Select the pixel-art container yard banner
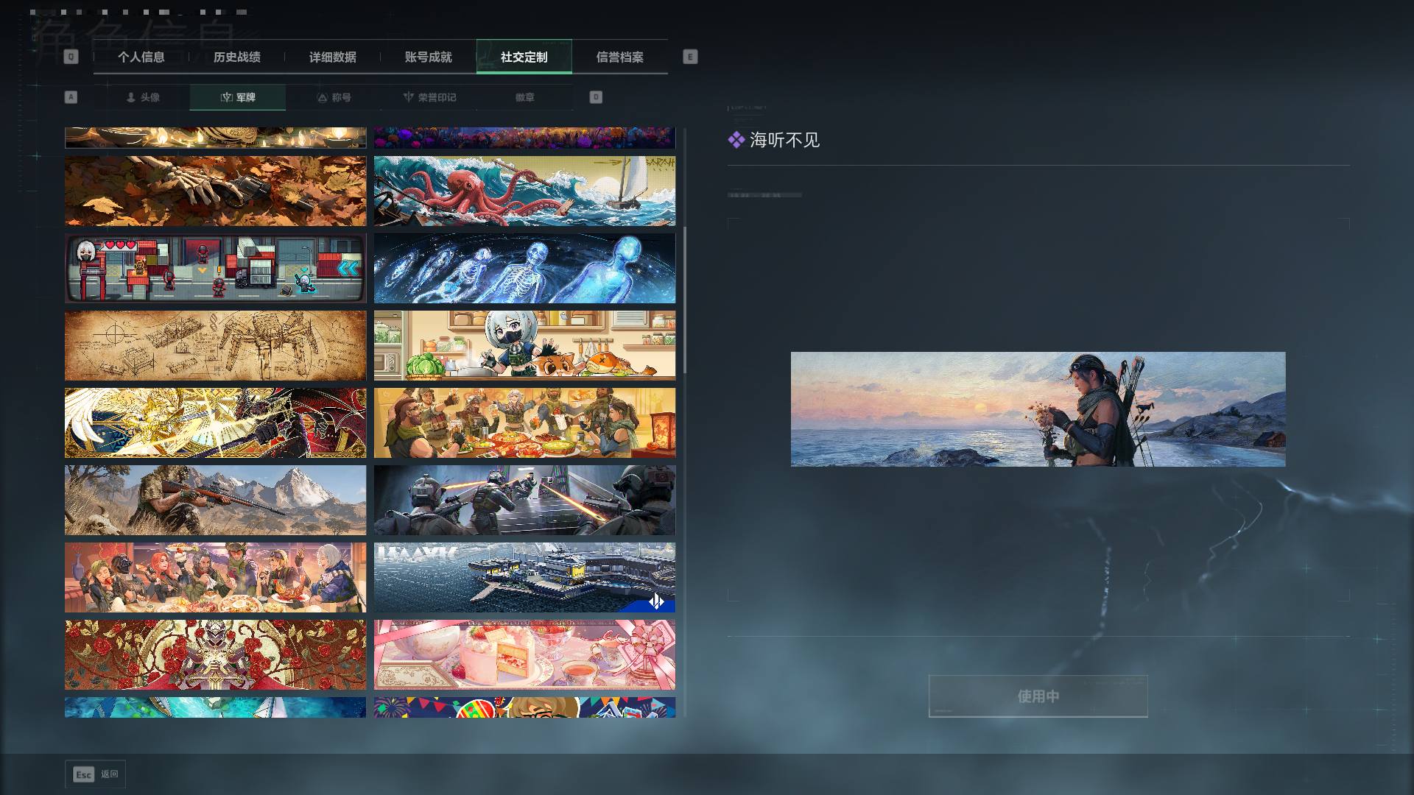 coord(215,269)
